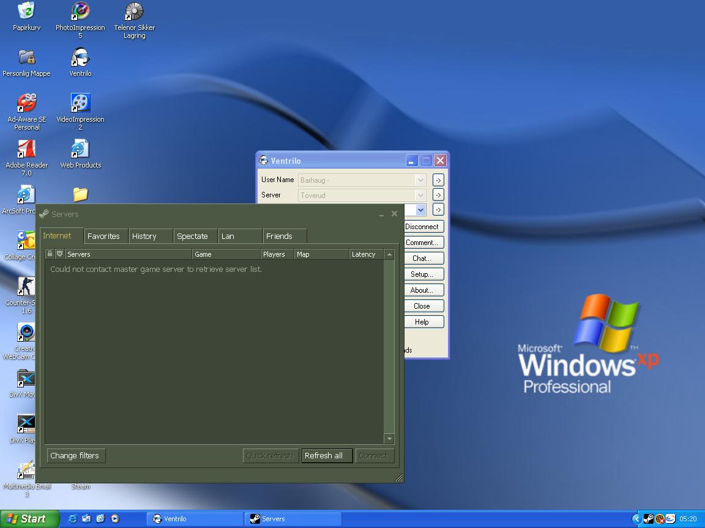Viewport: 705px width, 528px height.
Task: Expand hidden system tray icons arrow
Action: [636, 519]
